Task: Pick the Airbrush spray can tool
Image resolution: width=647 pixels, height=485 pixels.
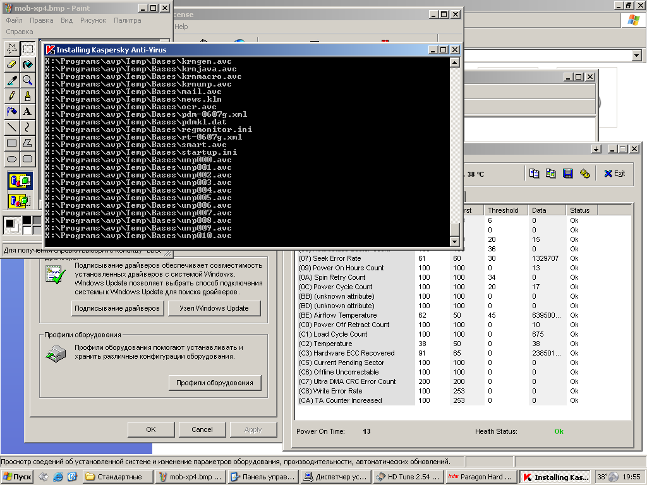Action: [x=12, y=111]
